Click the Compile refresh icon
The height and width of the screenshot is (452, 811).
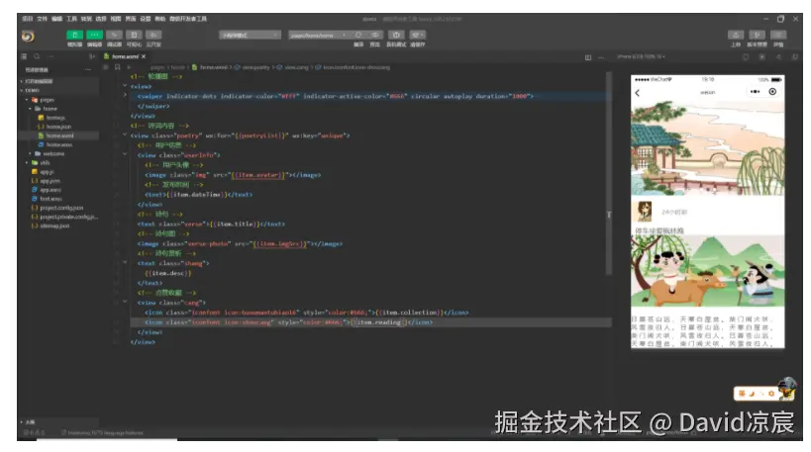(x=357, y=35)
